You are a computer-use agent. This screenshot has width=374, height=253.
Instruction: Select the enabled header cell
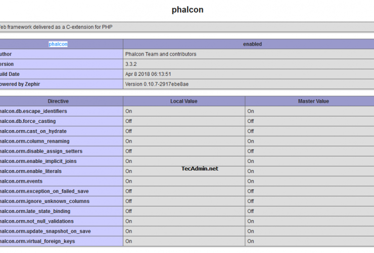[252, 44]
